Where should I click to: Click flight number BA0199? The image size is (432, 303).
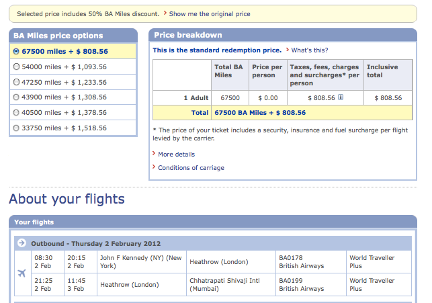coord(292,280)
